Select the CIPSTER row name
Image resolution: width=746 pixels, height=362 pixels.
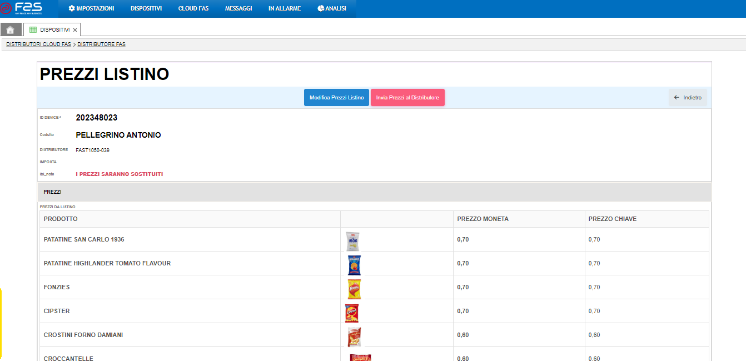57,311
